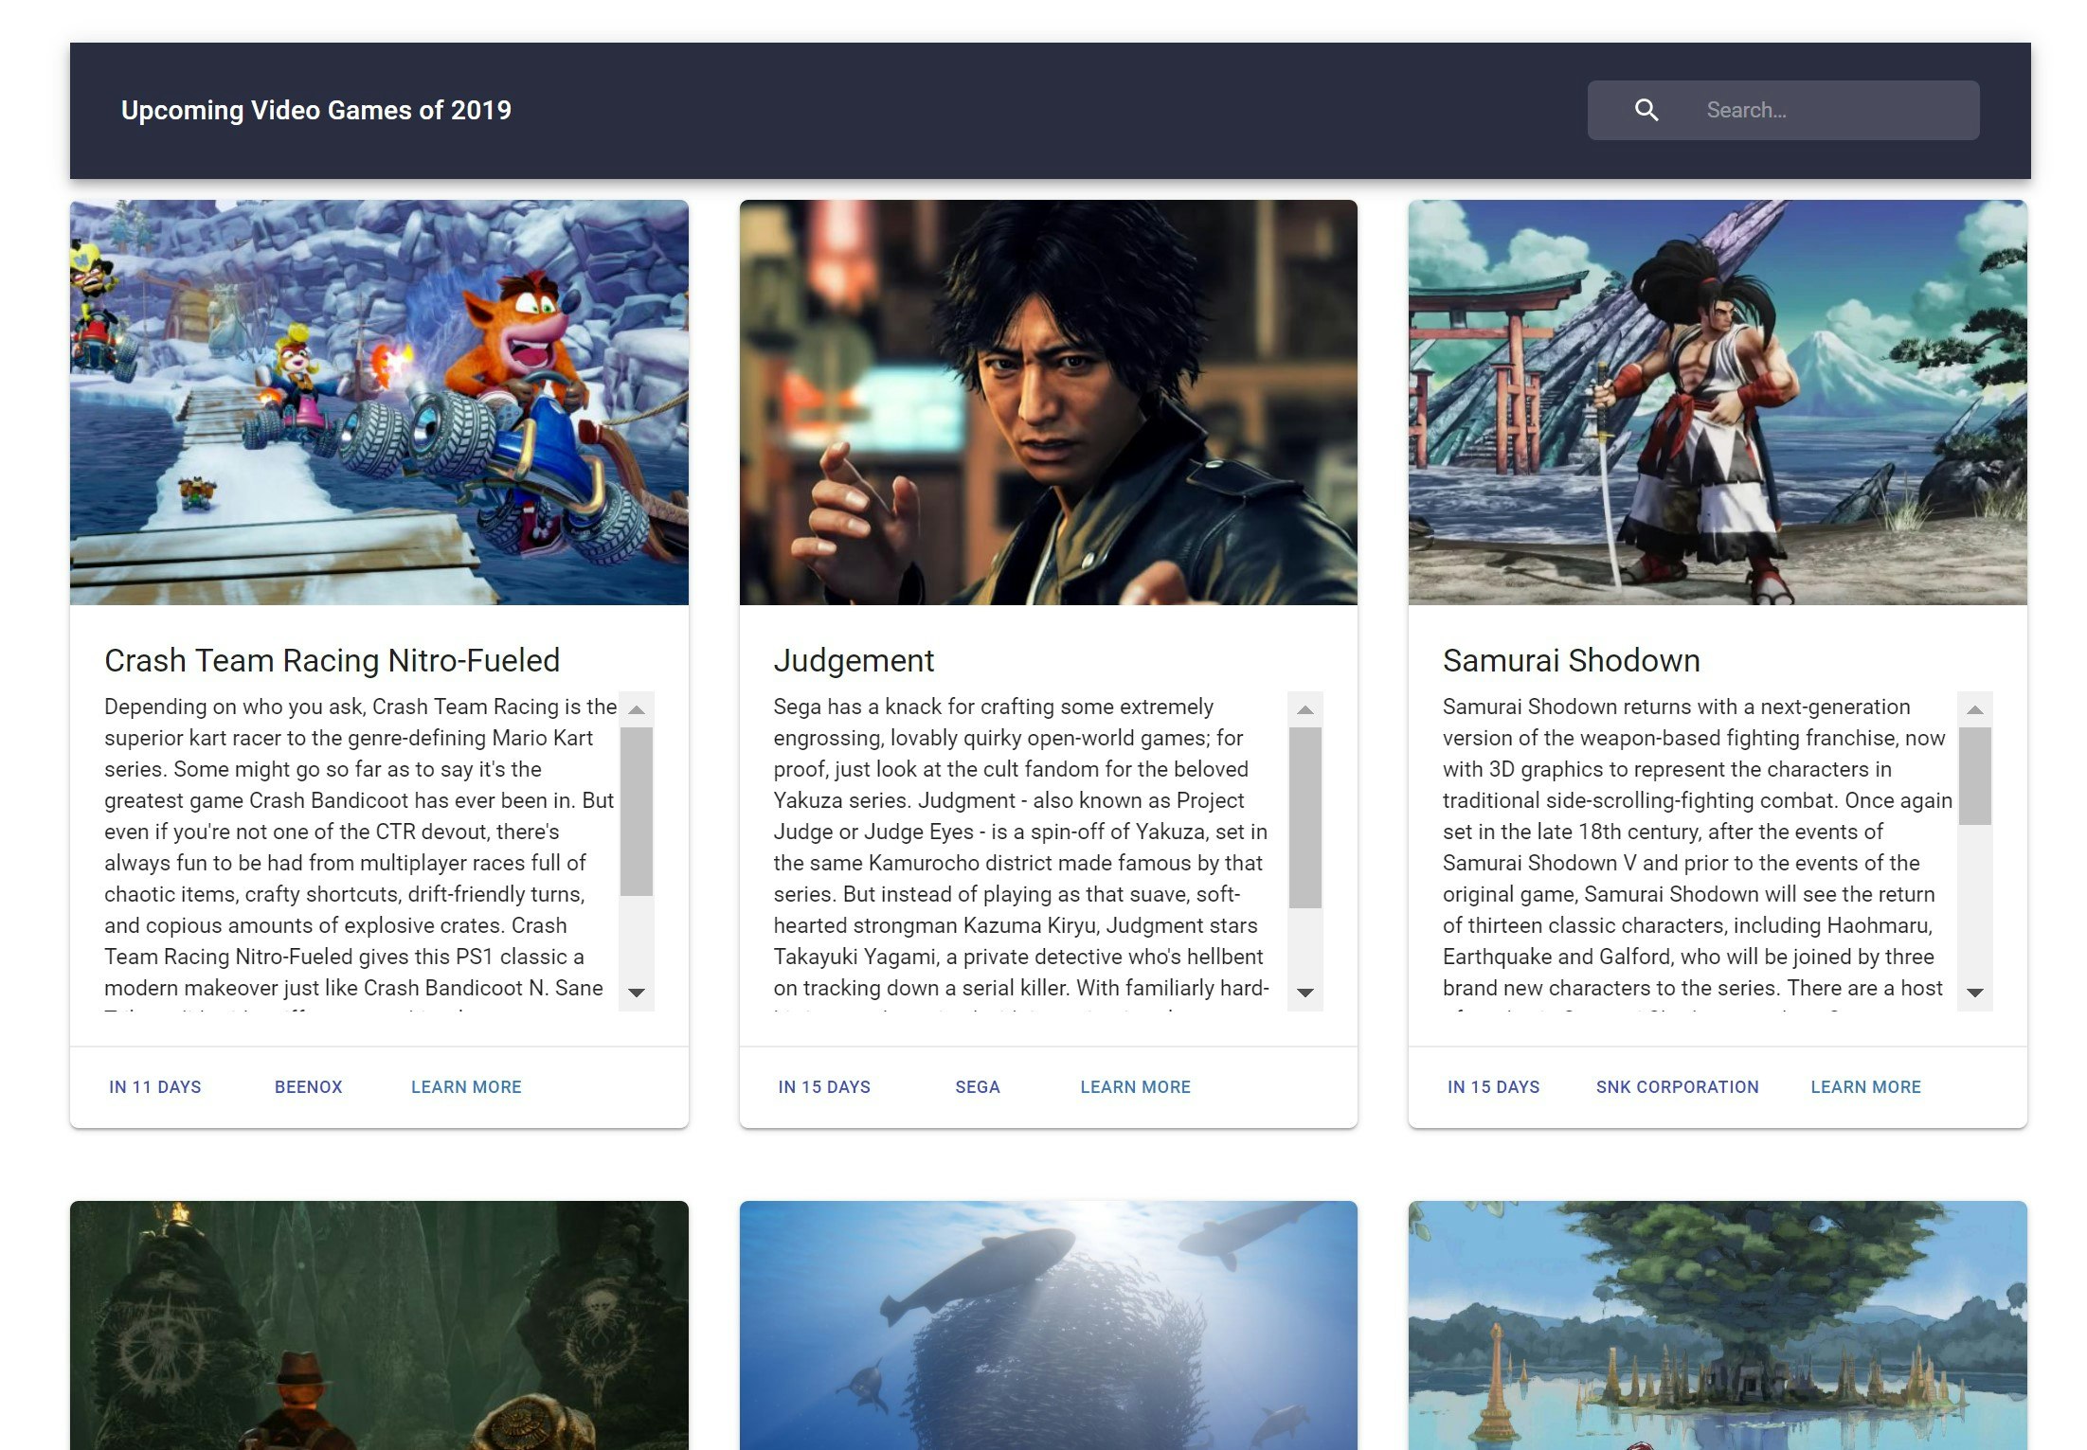Select the BEENOX developer label
The image size is (2087, 1450).
point(308,1086)
